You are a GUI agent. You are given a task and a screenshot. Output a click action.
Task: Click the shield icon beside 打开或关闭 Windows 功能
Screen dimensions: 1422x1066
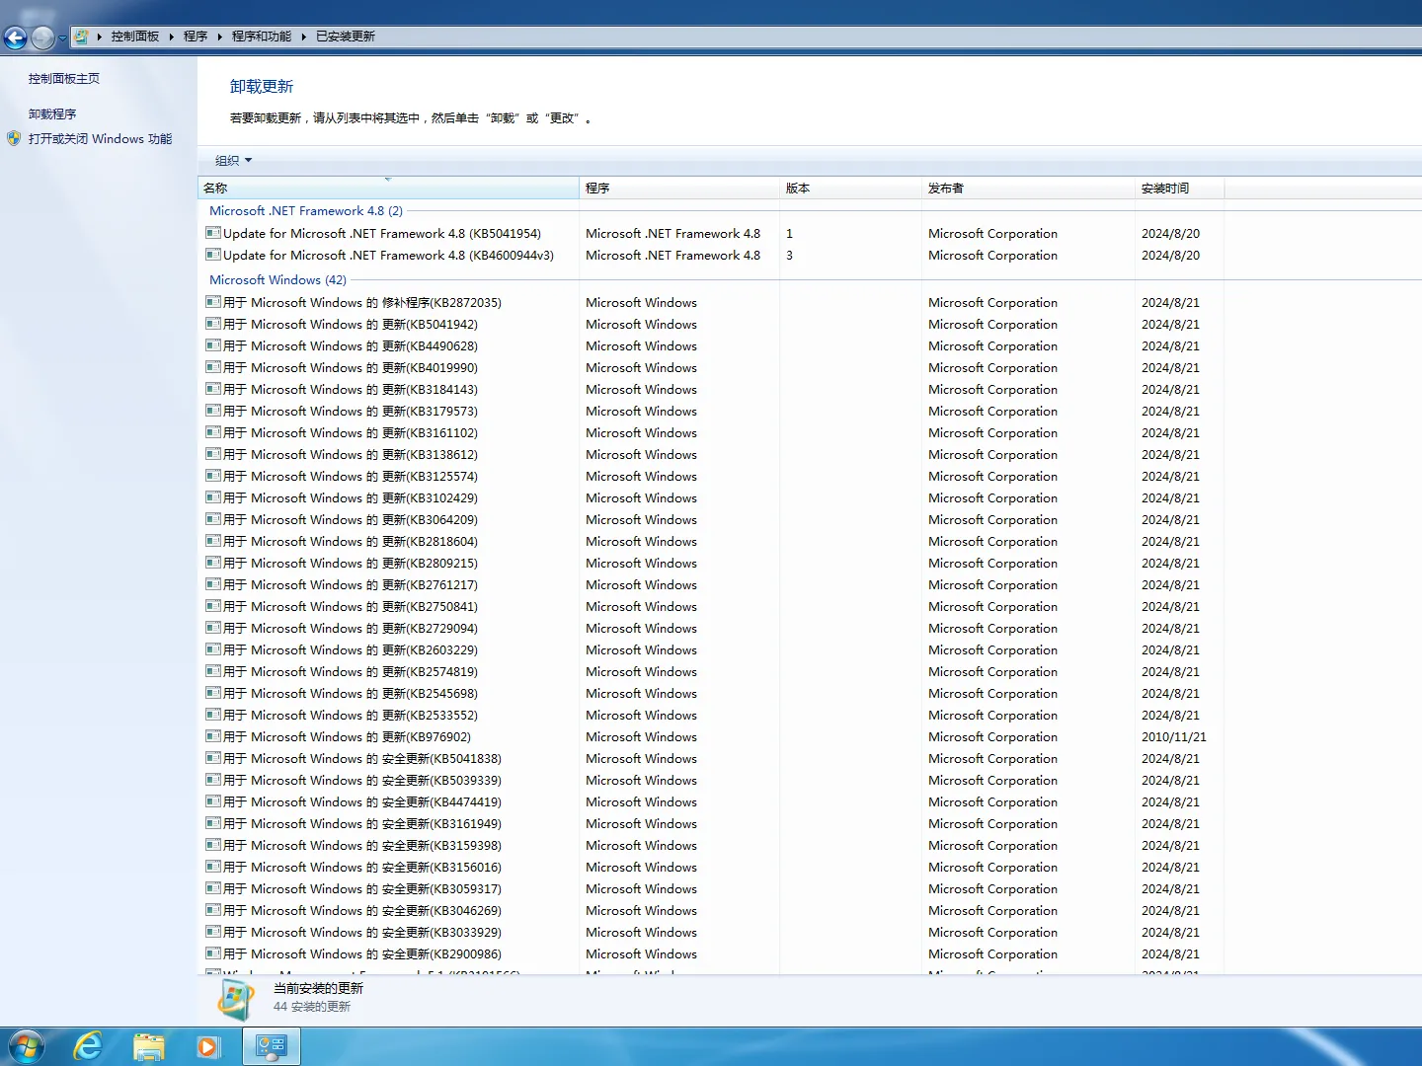tap(14, 138)
